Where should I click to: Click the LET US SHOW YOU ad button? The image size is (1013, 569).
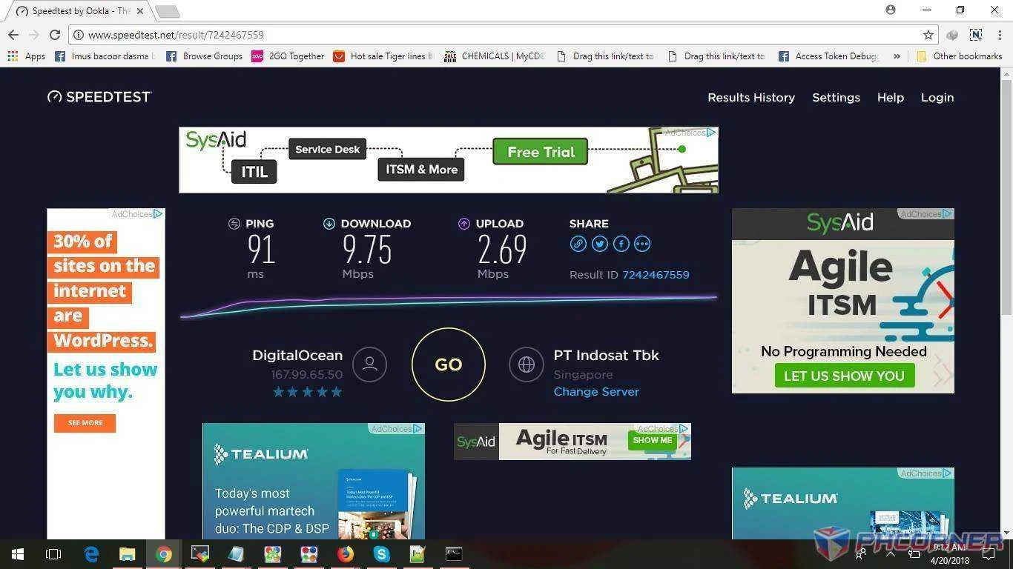(x=844, y=376)
